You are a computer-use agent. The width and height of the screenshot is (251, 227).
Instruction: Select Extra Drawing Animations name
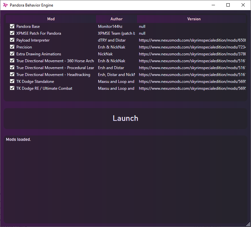click(x=39, y=54)
